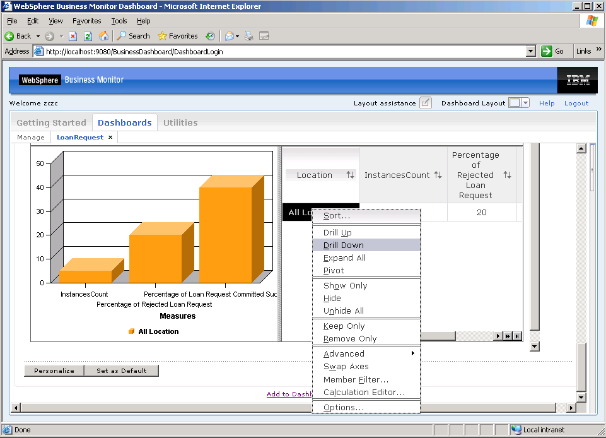Refresh the page using the toolbar icon

88,37
